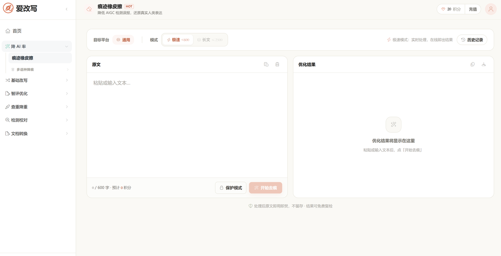The width and height of the screenshot is (501, 256).
Task: Expand the 智评优化 chevron
Action: [67, 93]
